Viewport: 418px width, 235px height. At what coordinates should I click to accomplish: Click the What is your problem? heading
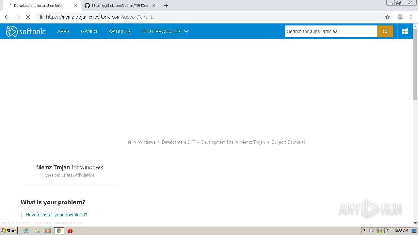(53, 202)
